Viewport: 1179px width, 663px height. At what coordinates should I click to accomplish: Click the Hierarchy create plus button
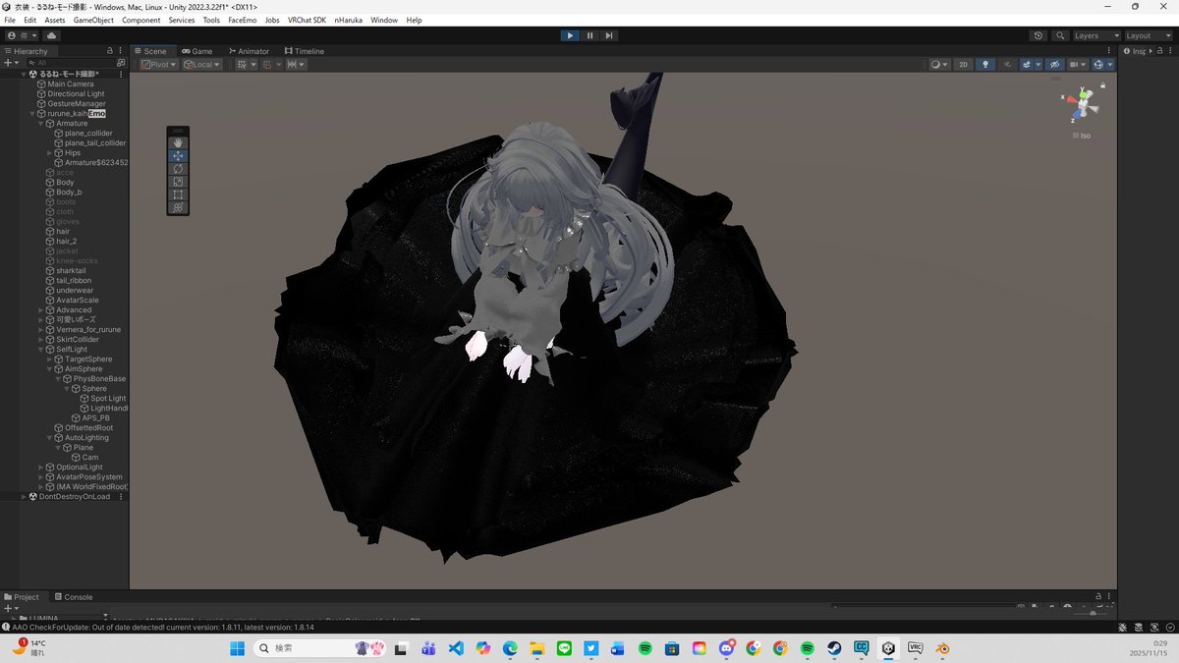10,62
